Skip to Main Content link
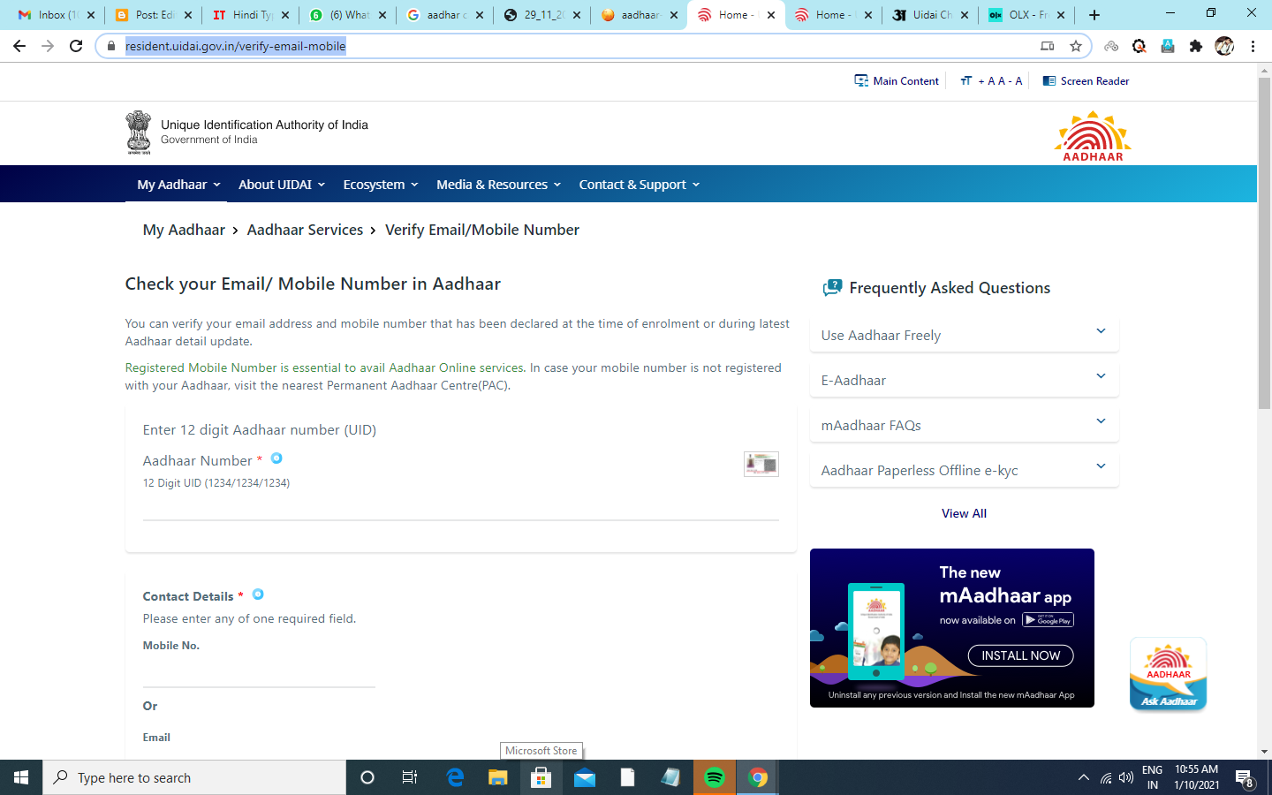The image size is (1272, 795). point(897,80)
